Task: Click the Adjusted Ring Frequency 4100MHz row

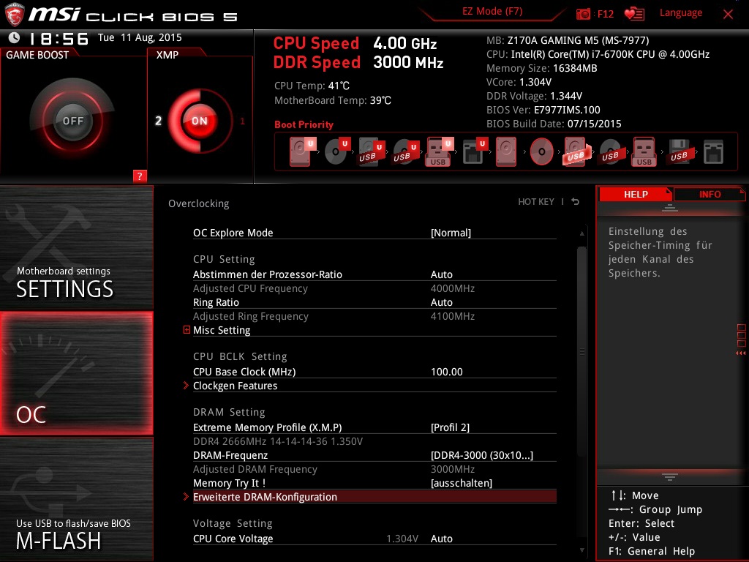Action: tap(374, 316)
